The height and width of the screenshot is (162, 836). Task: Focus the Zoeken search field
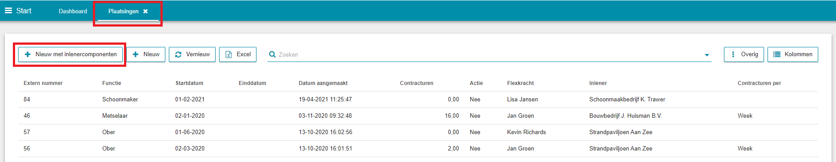click(x=489, y=54)
